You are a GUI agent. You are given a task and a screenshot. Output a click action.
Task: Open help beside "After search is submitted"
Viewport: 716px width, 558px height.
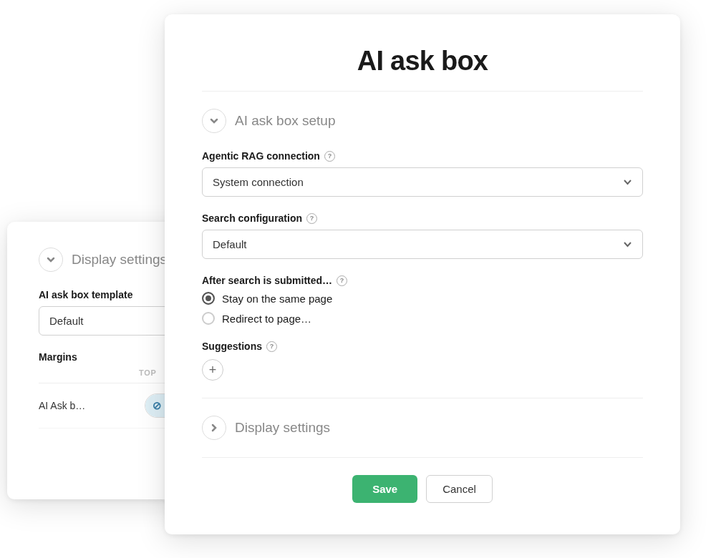[342, 280]
